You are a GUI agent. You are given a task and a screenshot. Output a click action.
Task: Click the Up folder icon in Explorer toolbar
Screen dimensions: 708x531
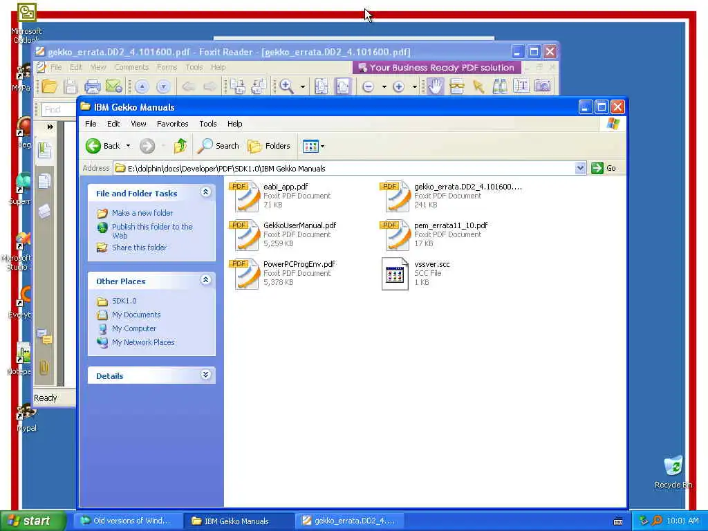pyautogui.click(x=180, y=146)
